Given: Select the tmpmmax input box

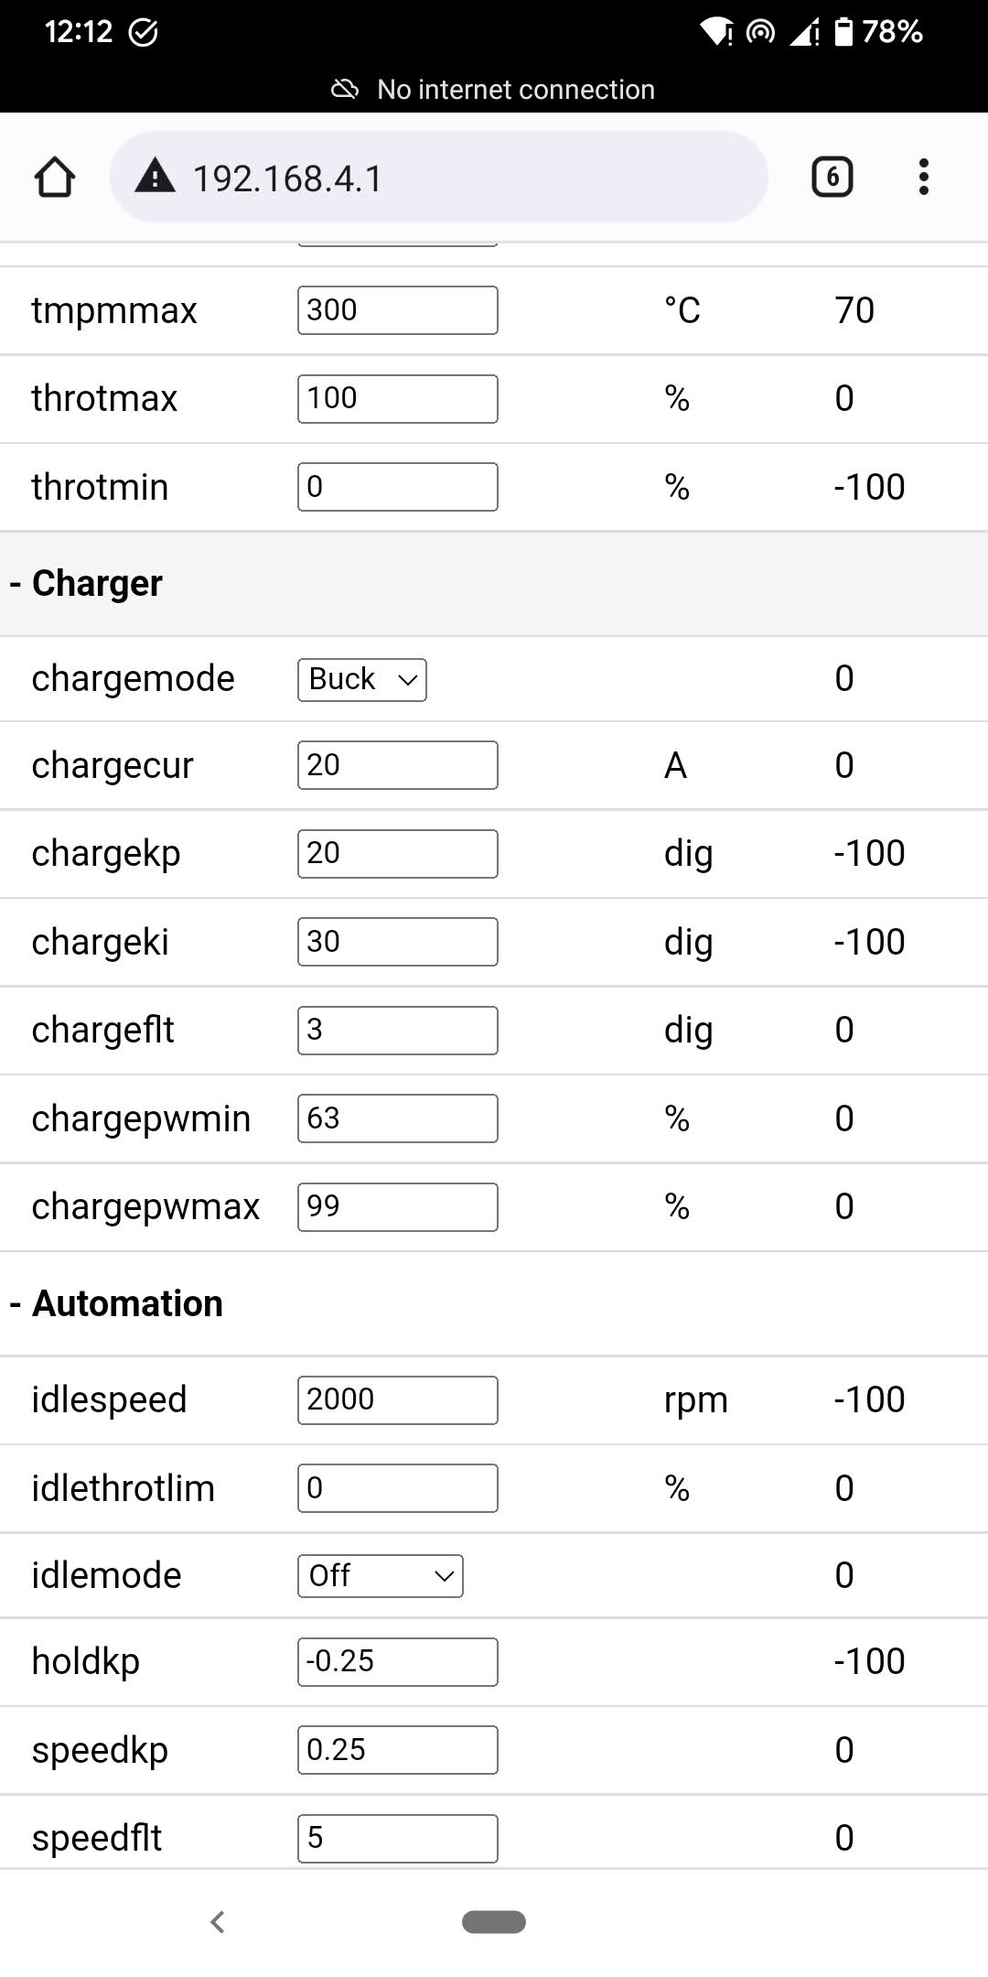Looking at the screenshot, I should point(397,310).
